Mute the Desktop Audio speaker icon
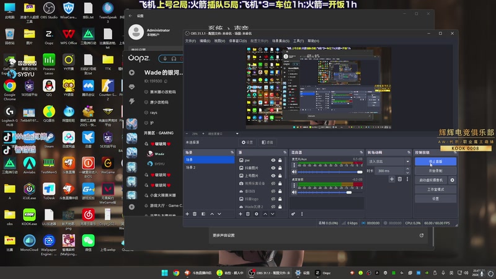Screen dimensions: 496x279 tap(294, 192)
